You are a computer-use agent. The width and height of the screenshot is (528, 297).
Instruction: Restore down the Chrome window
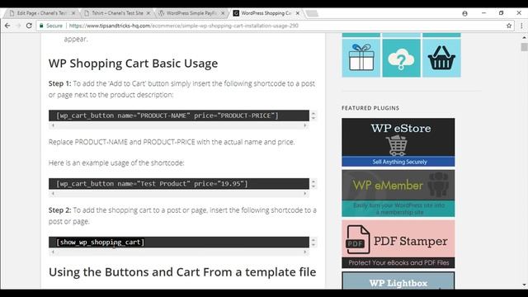coord(501,13)
